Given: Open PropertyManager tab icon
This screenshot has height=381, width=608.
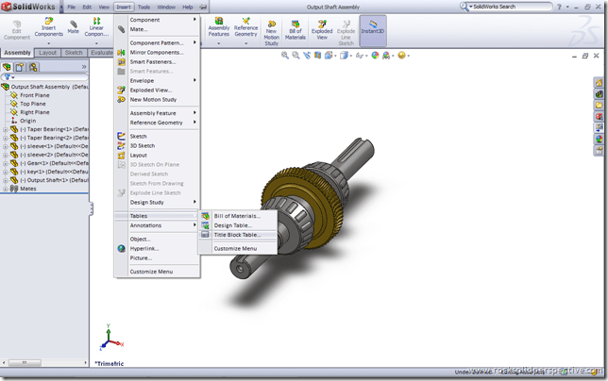Looking at the screenshot, I should coord(20,67).
